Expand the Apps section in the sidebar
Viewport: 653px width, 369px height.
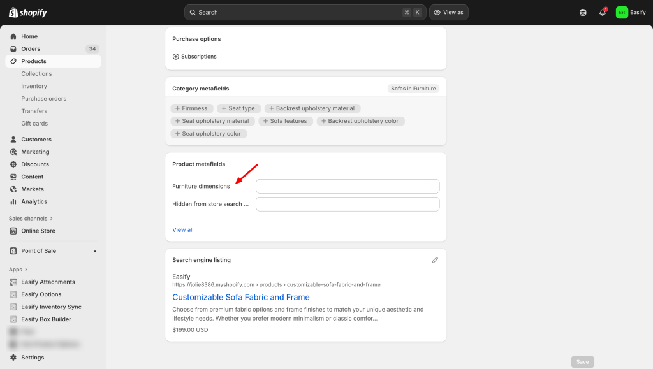click(x=18, y=270)
